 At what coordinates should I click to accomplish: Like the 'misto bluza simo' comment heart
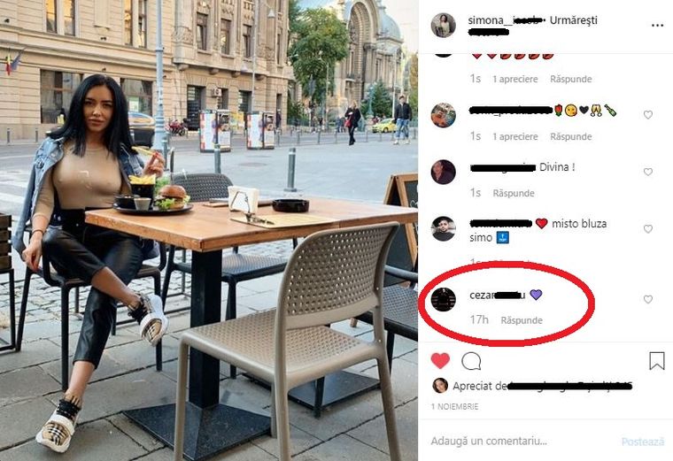[x=647, y=229]
